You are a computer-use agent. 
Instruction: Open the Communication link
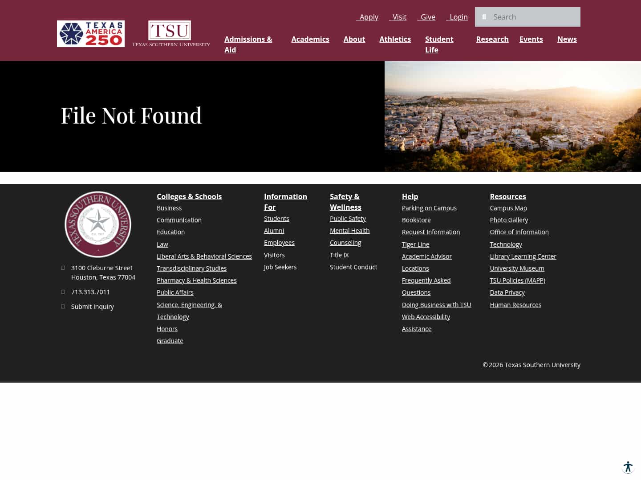[x=179, y=220]
